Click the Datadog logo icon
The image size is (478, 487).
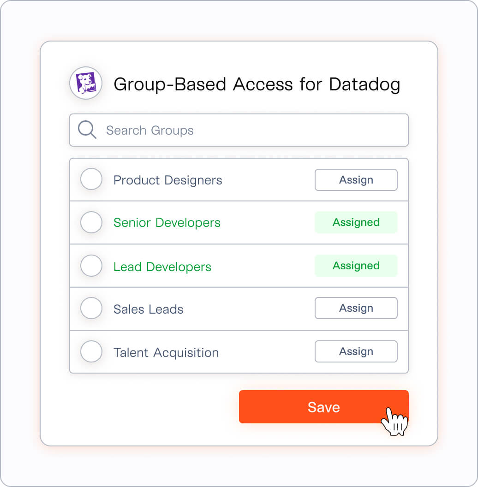(x=86, y=83)
